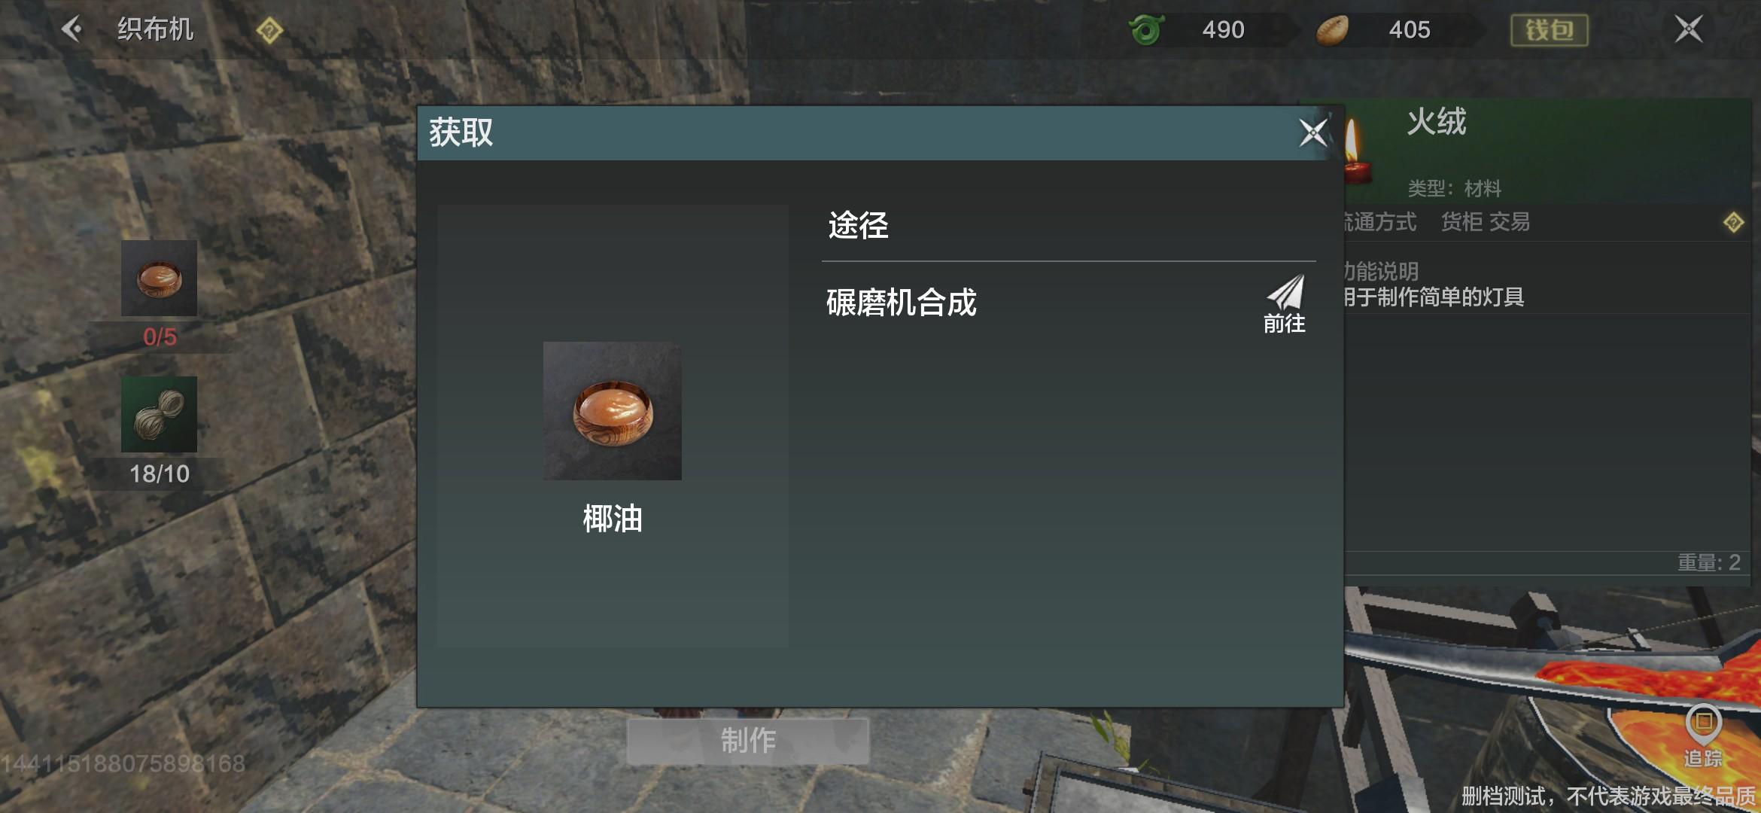The width and height of the screenshot is (1761, 813).
Task: Open the 钱包 wallet button
Action: pos(1550,30)
